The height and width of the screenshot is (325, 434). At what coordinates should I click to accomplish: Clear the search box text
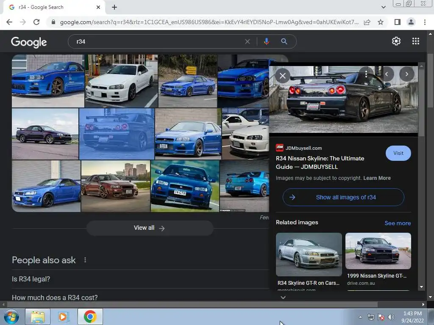point(247,41)
